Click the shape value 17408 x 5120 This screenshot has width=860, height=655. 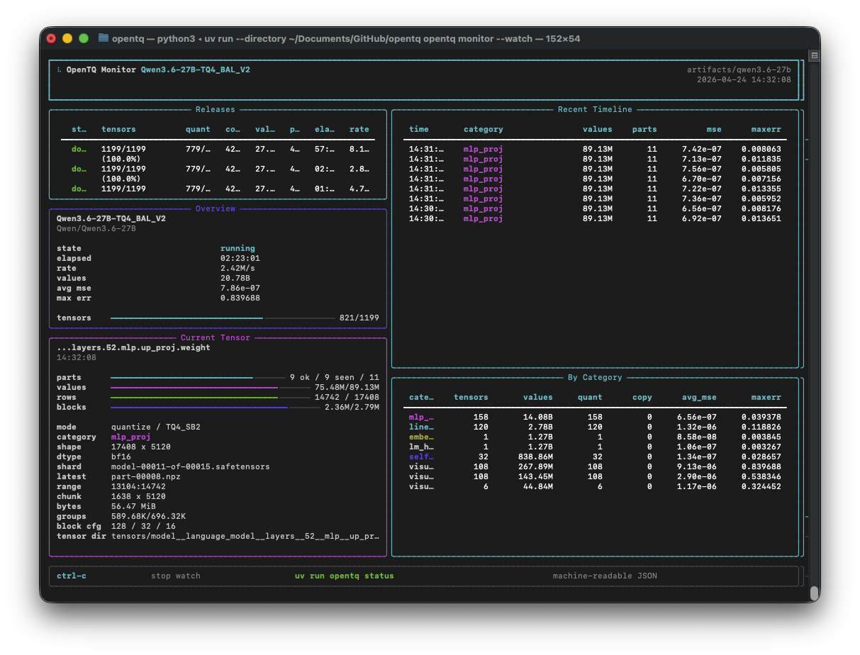141,447
